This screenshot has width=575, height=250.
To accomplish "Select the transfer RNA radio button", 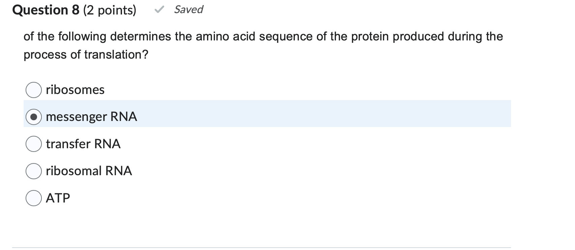I will [x=33, y=144].
